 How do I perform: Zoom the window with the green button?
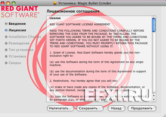(14, 3)
